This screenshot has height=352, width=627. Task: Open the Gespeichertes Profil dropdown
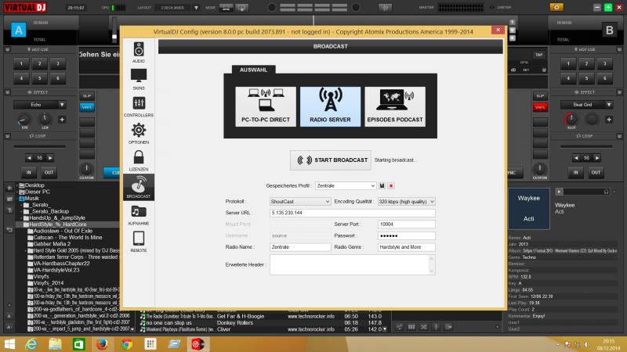(x=346, y=185)
